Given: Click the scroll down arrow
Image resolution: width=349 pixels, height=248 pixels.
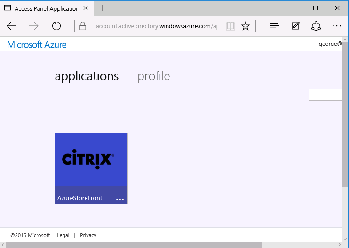Looking at the screenshot, I should click(345, 239).
